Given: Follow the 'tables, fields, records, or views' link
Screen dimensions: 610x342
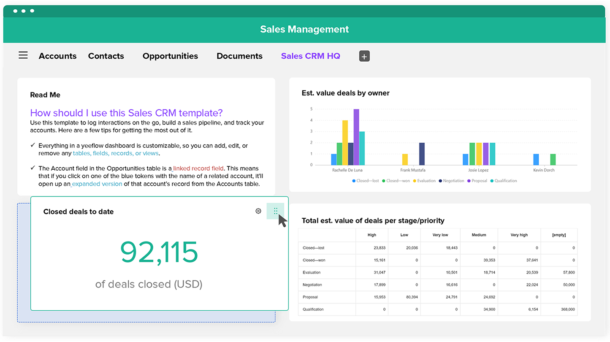Looking at the screenshot, I should click(116, 153).
